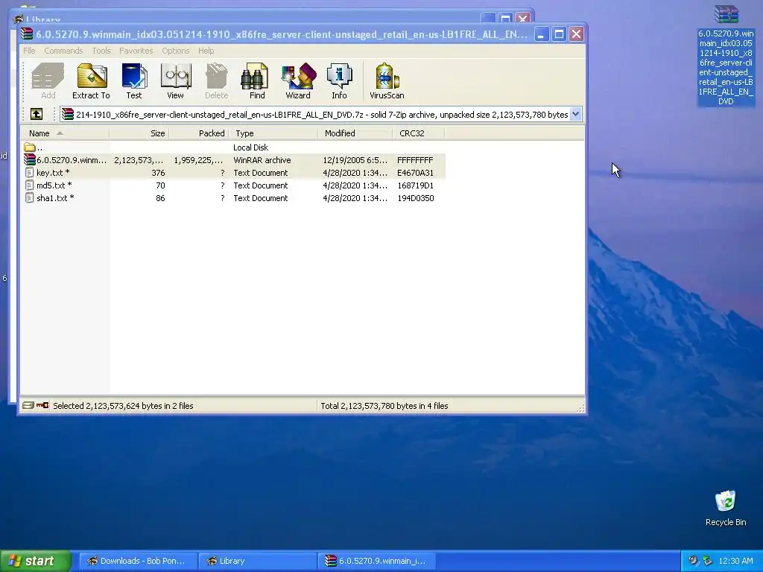This screenshot has height=572, width=763.
Task: Click the WinRAR archive type cell
Action: [262, 160]
